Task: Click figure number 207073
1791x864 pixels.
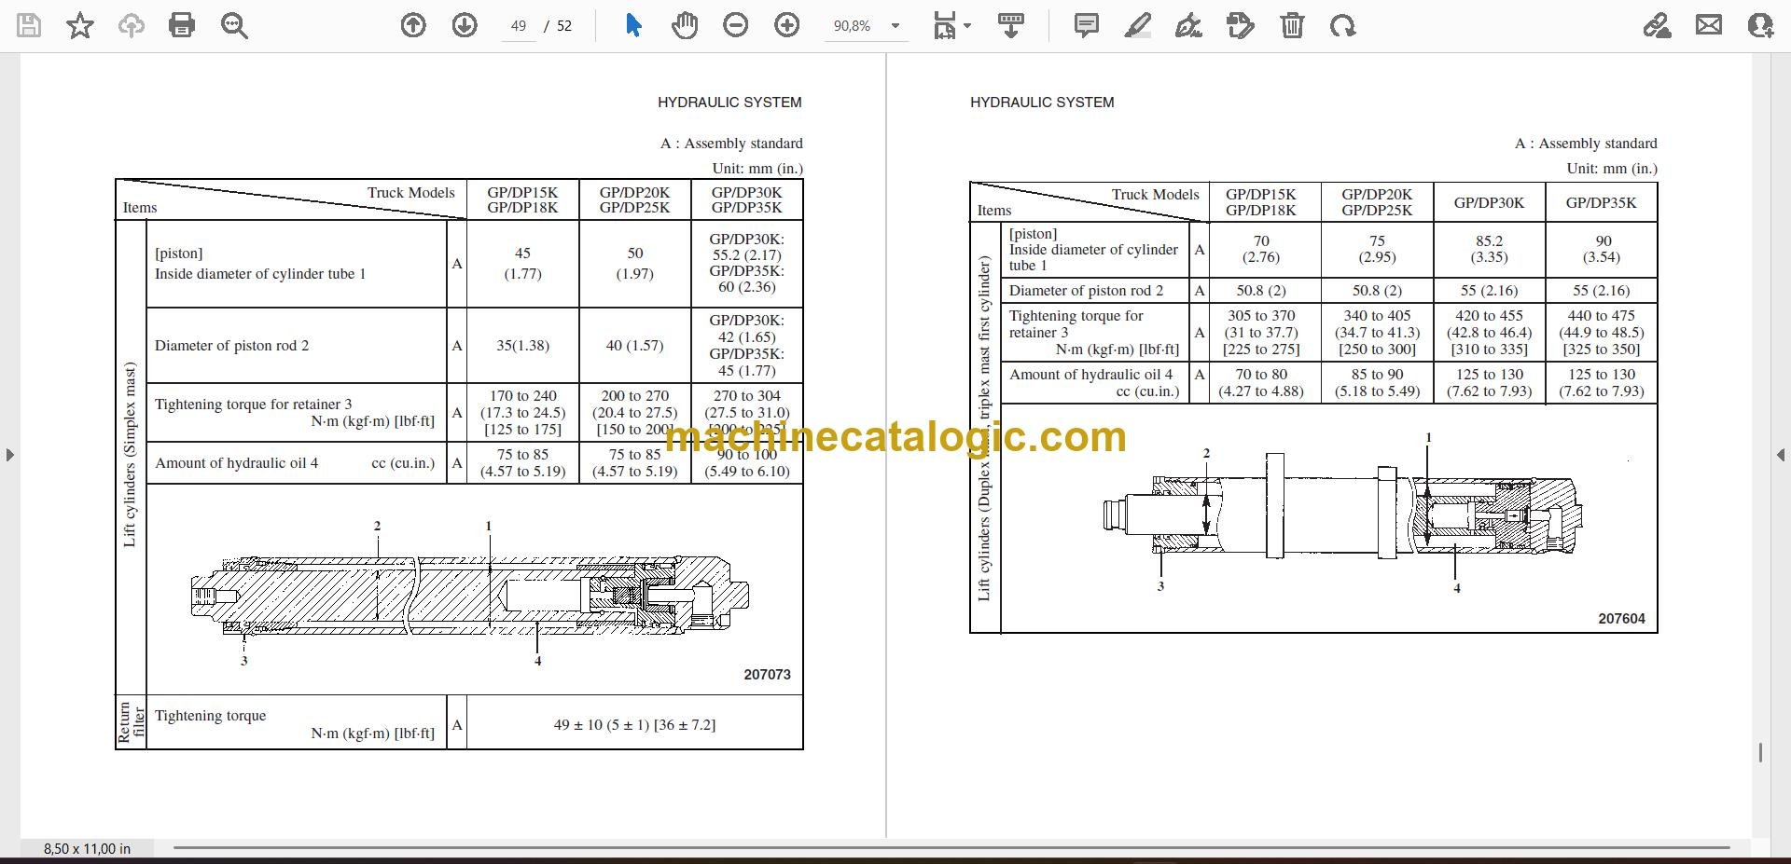Action: [x=767, y=675]
